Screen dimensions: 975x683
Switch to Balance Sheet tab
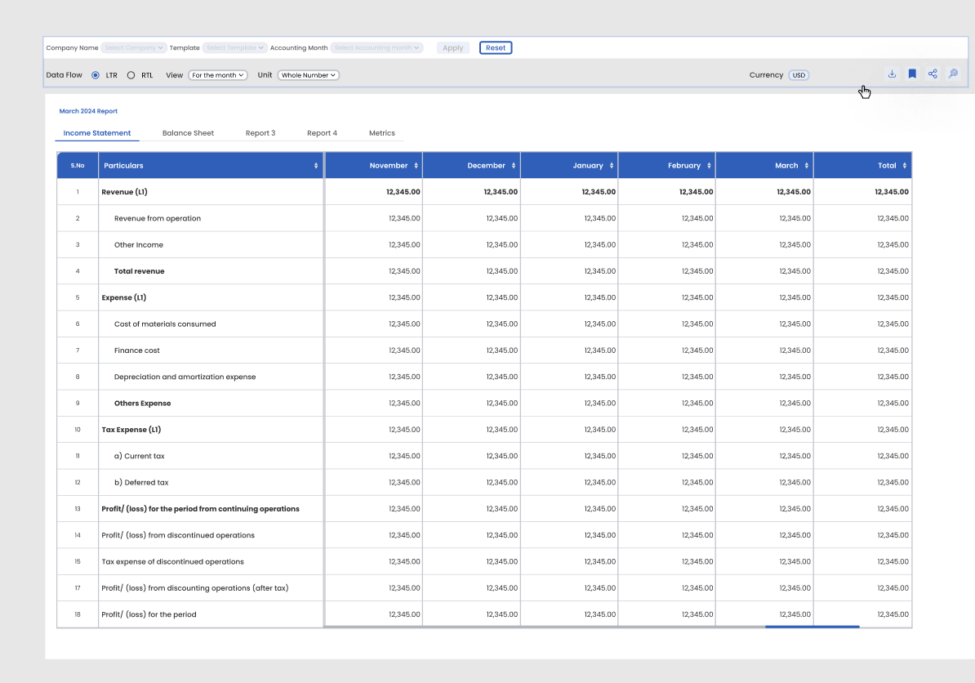click(188, 133)
